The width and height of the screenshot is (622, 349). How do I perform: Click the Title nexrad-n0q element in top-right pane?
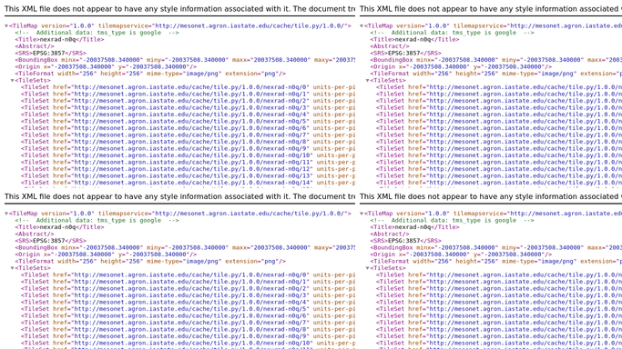click(x=414, y=40)
